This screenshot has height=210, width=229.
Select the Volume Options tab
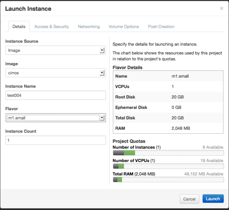pos(124,26)
